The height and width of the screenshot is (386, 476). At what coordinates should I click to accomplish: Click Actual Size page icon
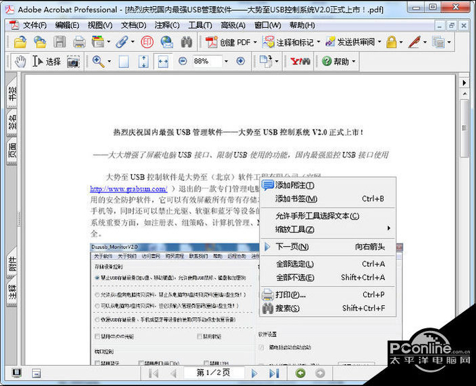point(124,62)
